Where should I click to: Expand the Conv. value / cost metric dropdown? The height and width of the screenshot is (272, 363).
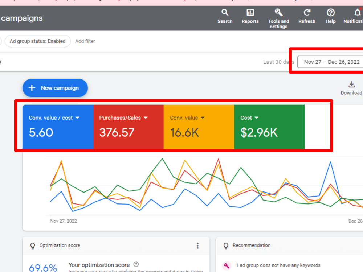pos(77,118)
